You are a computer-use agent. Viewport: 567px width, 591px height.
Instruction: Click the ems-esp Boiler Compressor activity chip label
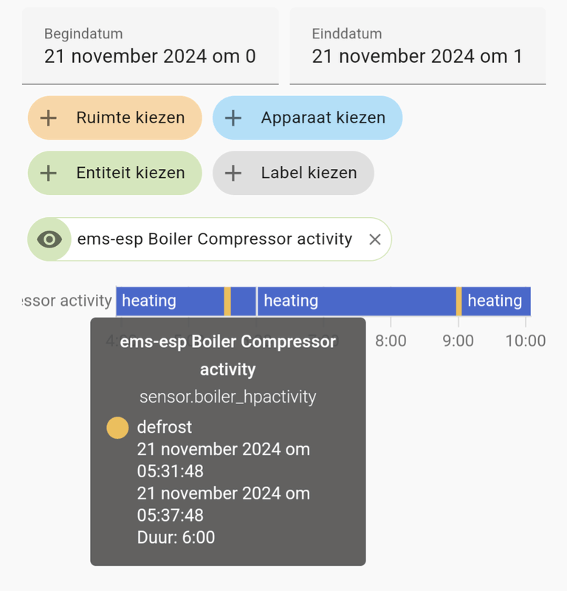pos(214,239)
